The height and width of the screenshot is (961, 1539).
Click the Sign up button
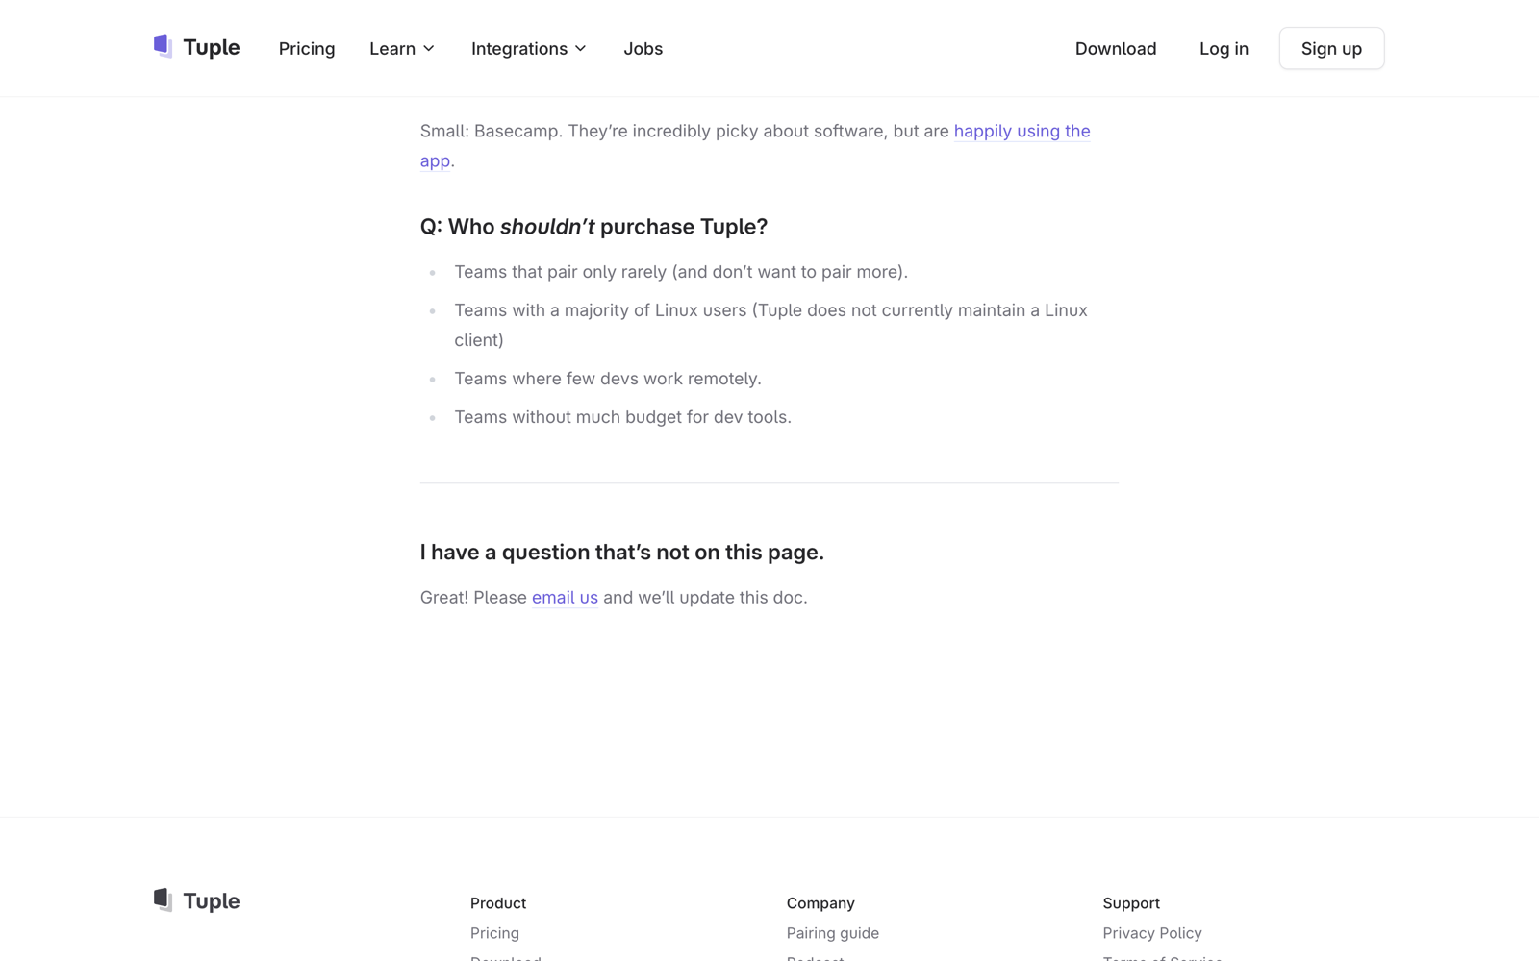coord(1331,48)
